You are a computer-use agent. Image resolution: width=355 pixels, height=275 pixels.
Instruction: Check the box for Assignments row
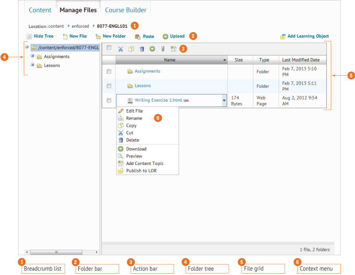click(109, 71)
